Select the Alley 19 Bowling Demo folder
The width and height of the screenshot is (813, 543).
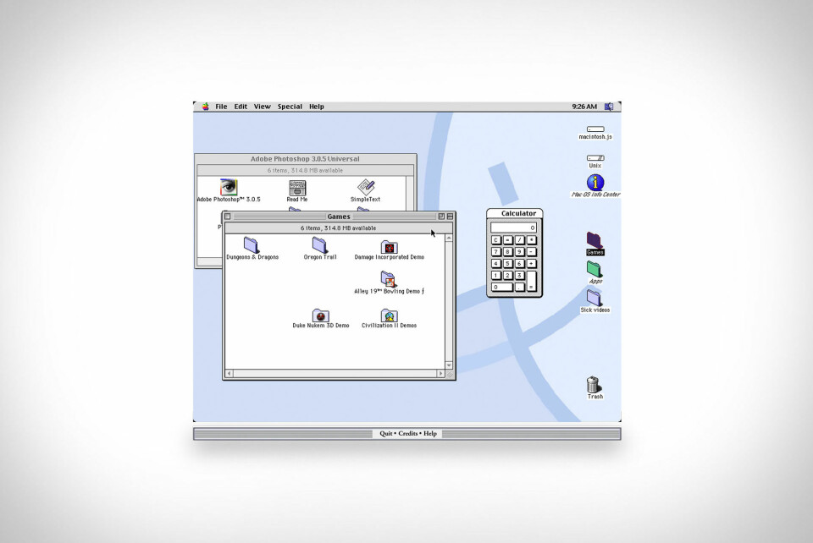389,279
